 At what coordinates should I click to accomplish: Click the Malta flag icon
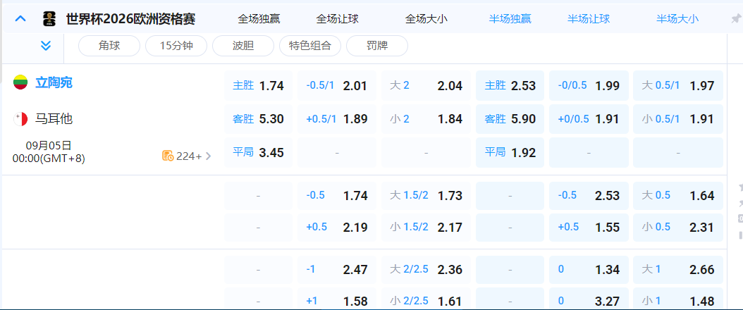20,119
